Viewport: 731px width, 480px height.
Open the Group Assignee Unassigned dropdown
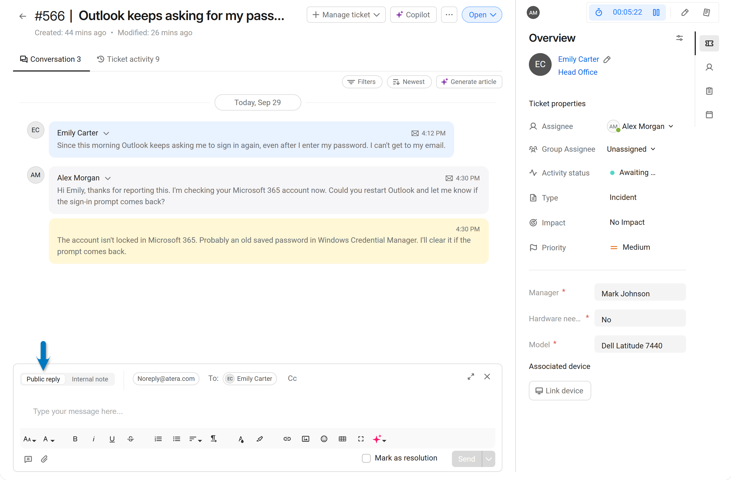click(x=631, y=149)
